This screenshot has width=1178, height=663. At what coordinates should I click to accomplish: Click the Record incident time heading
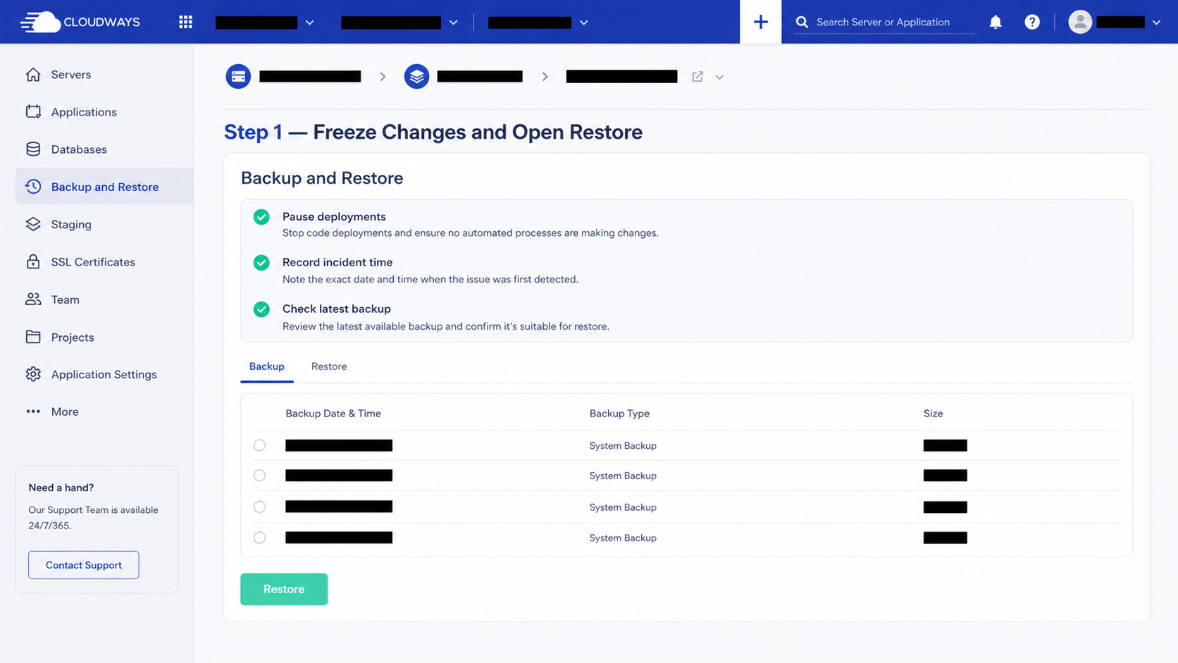[337, 262]
